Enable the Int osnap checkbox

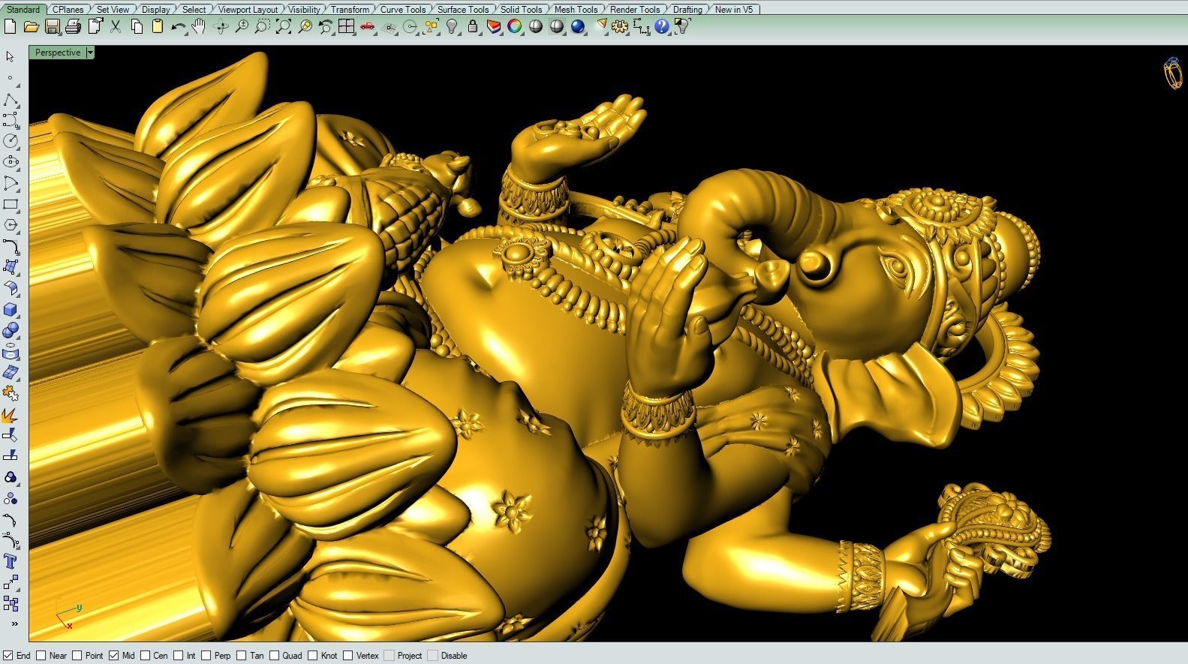coord(179,655)
